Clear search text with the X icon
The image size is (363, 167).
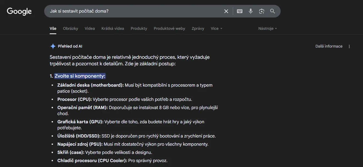226,11
